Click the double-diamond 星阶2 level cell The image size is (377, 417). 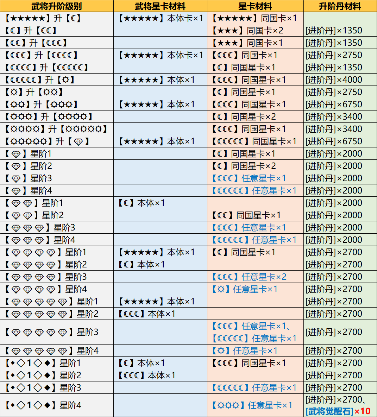57,215
